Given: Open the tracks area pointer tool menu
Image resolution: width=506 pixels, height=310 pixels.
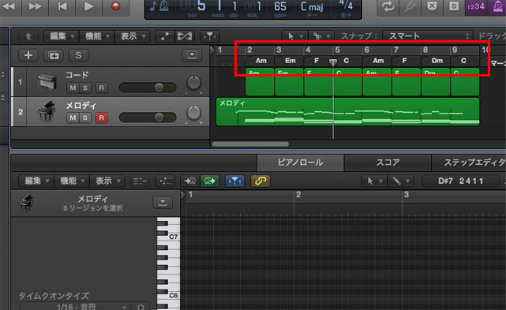Looking at the screenshot, I should (x=294, y=36).
